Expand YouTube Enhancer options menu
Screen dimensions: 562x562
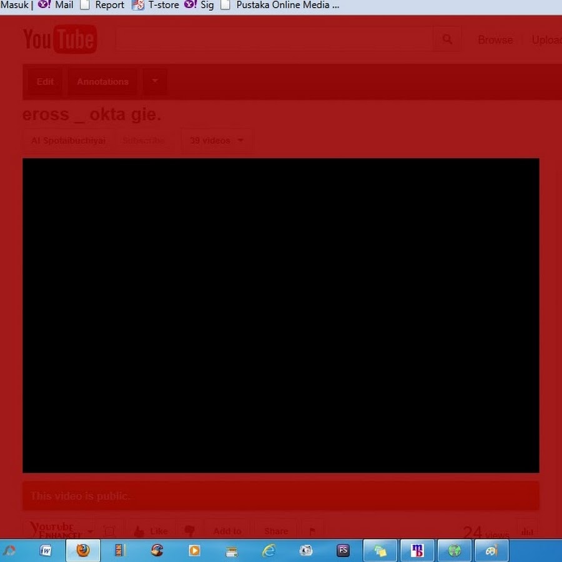(x=91, y=531)
